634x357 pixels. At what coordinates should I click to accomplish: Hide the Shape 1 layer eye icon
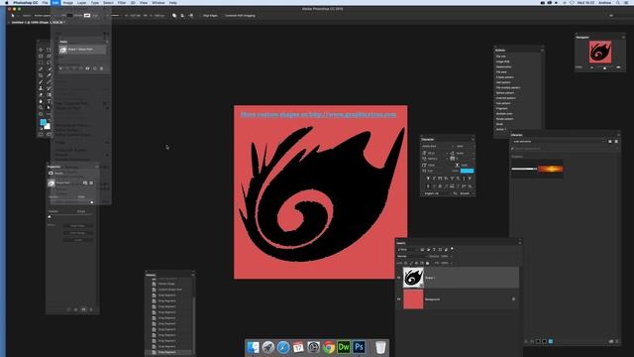tap(398, 278)
